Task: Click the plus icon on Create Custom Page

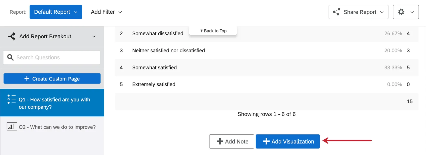Action: 27,78
